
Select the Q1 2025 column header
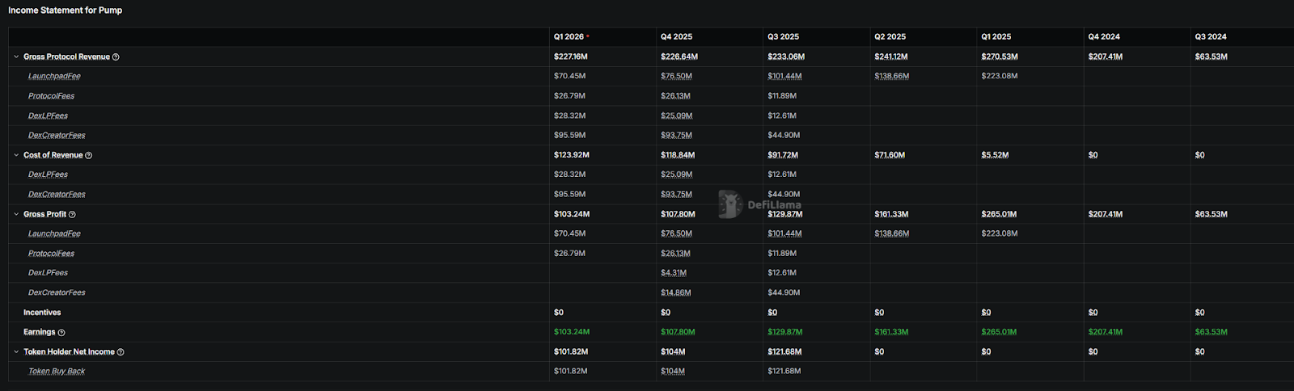tap(996, 37)
